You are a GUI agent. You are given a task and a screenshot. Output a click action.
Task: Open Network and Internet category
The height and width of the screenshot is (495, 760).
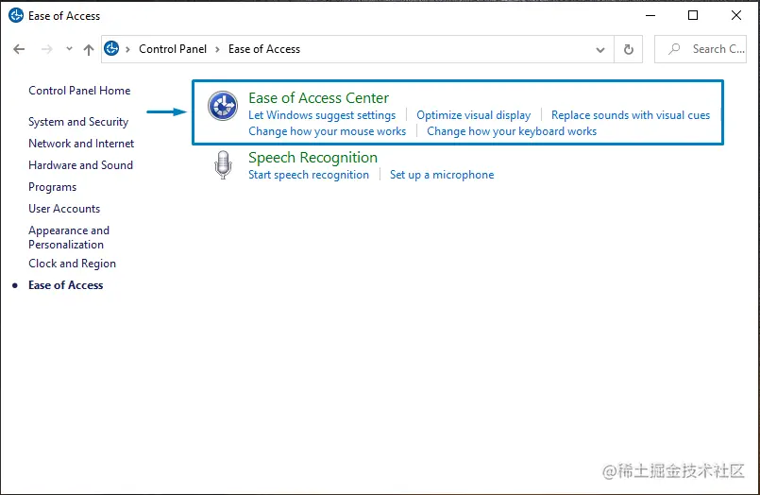pyautogui.click(x=81, y=144)
